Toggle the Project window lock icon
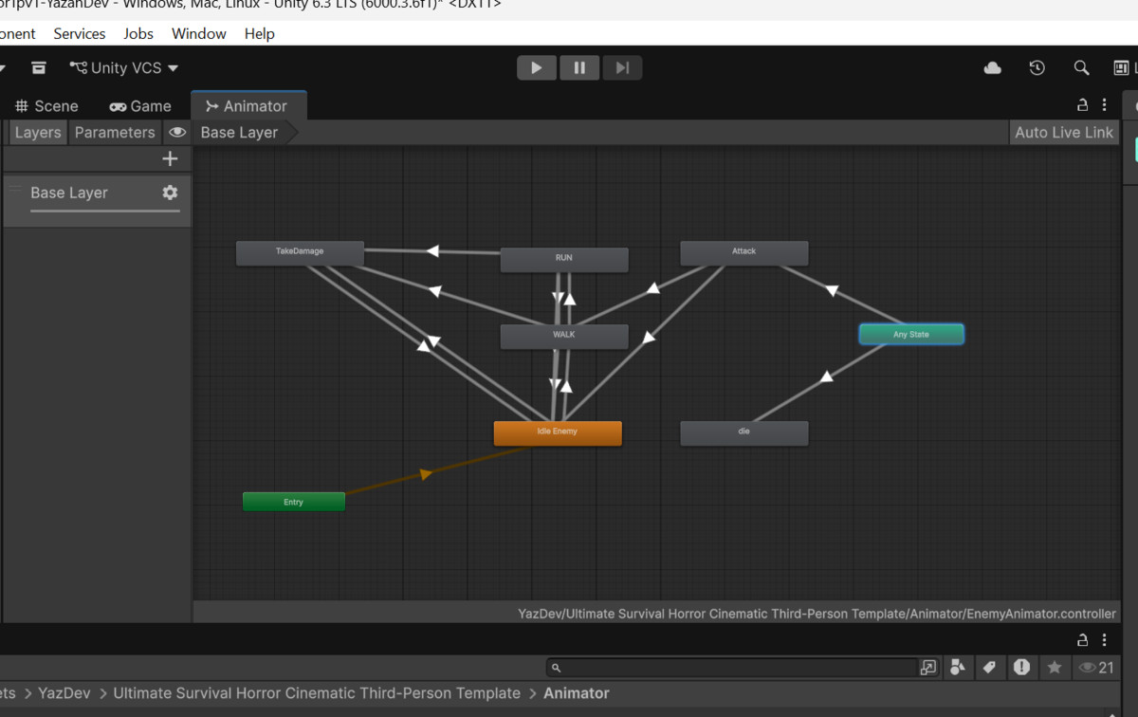 click(x=1082, y=639)
